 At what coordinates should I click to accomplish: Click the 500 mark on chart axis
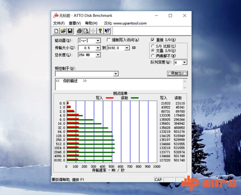point(111,167)
